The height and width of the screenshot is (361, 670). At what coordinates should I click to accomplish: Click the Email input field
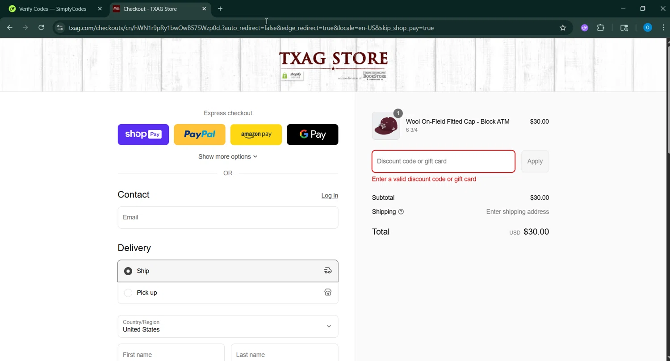pyautogui.click(x=228, y=218)
